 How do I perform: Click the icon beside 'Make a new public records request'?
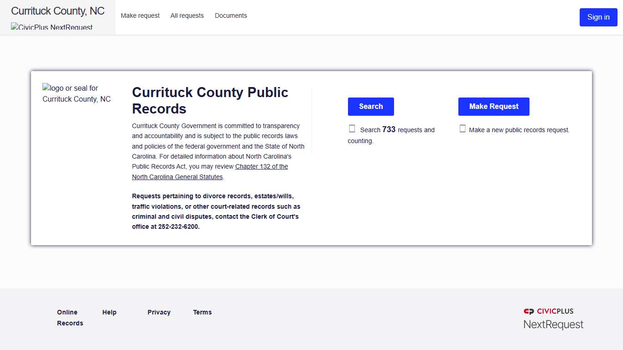(x=462, y=128)
